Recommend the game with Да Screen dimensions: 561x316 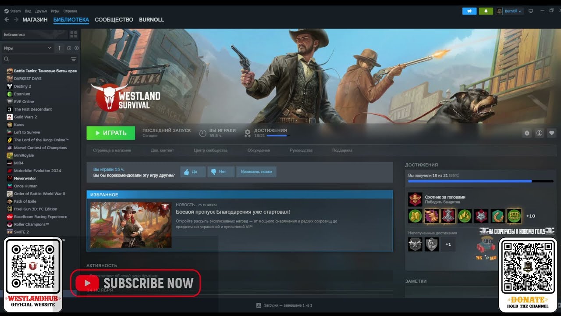pos(193,172)
